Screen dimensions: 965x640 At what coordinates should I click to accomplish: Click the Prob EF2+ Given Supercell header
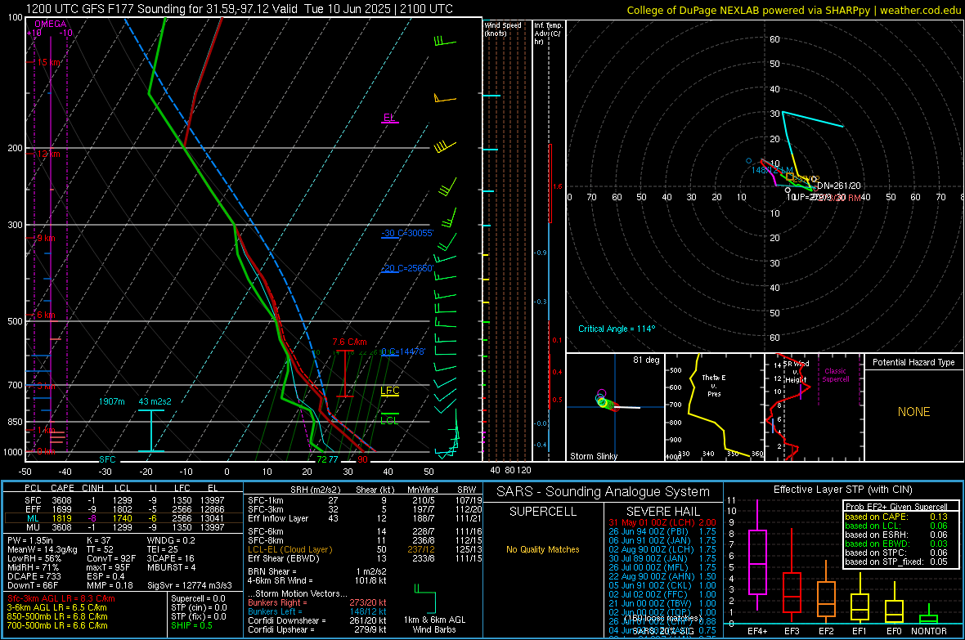coord(896,507)
